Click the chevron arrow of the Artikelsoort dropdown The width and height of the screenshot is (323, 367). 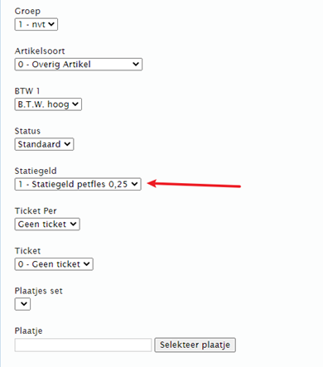click(x=136, y=64)
